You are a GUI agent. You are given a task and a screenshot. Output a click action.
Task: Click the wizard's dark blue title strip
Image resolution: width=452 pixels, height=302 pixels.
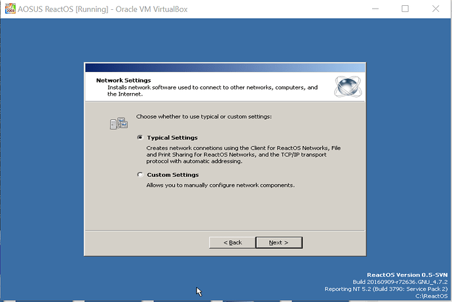coord(225,67)
